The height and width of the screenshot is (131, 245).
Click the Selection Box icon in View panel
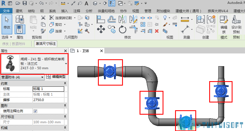click(x=165, y=31)
